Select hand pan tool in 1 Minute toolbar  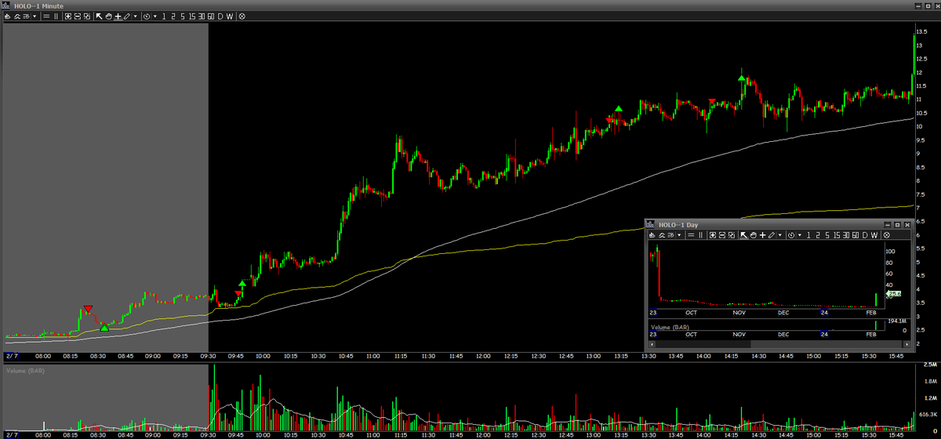point(108,16)
